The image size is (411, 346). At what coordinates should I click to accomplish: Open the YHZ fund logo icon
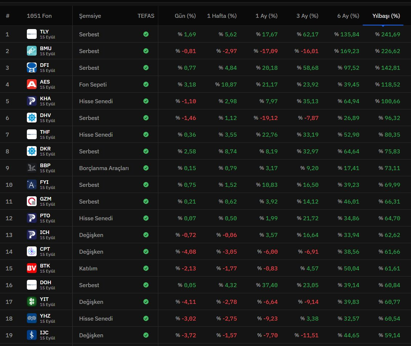click(32, 318)
